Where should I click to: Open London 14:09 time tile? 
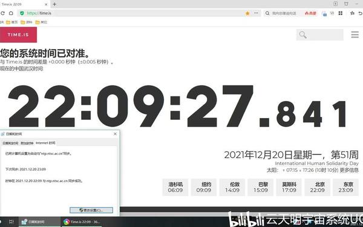(232, 187)
